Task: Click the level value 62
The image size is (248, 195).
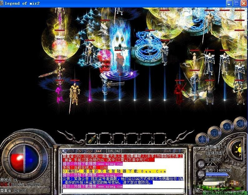Action: [209, 164]
